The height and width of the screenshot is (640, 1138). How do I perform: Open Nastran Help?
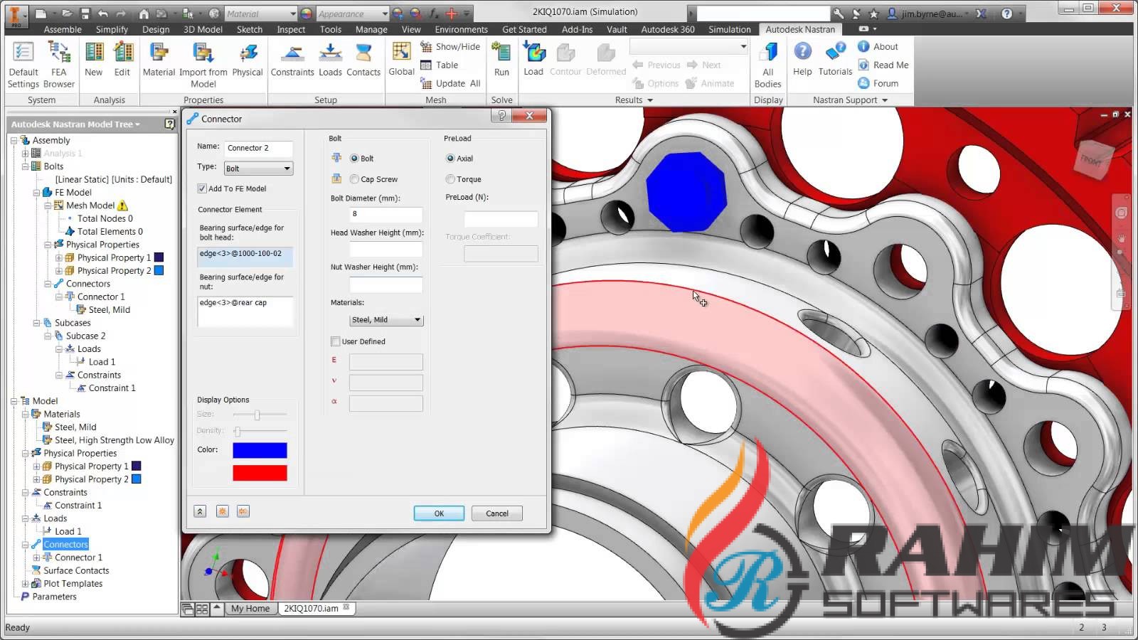point(802,59)
